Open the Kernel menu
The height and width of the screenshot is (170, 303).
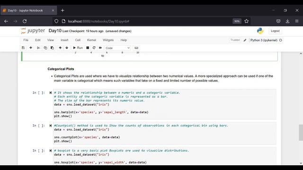[x=91, y=40]
